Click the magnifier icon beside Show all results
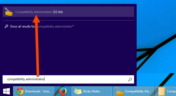The image size is (176, 96). pyautogui.click(x=6, y=26)
